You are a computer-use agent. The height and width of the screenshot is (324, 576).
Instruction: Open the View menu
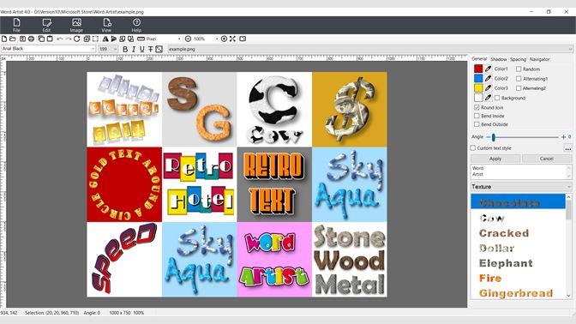click(106, 25)
